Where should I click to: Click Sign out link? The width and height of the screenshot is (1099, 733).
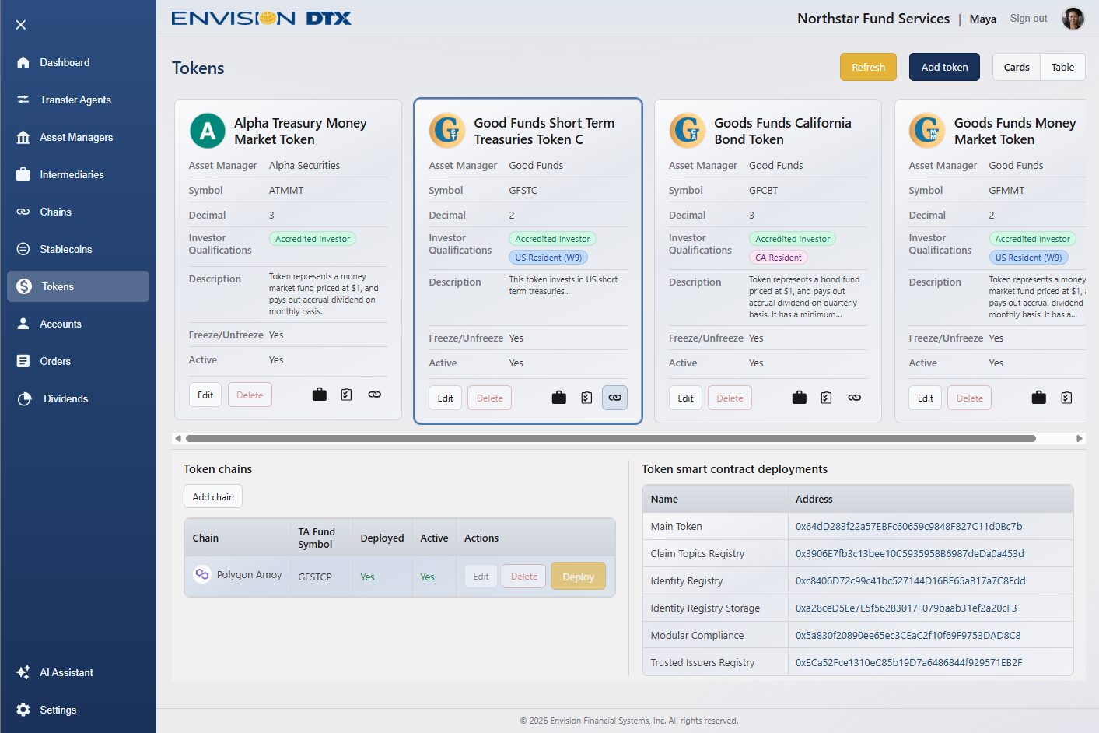pos(1028,19)
